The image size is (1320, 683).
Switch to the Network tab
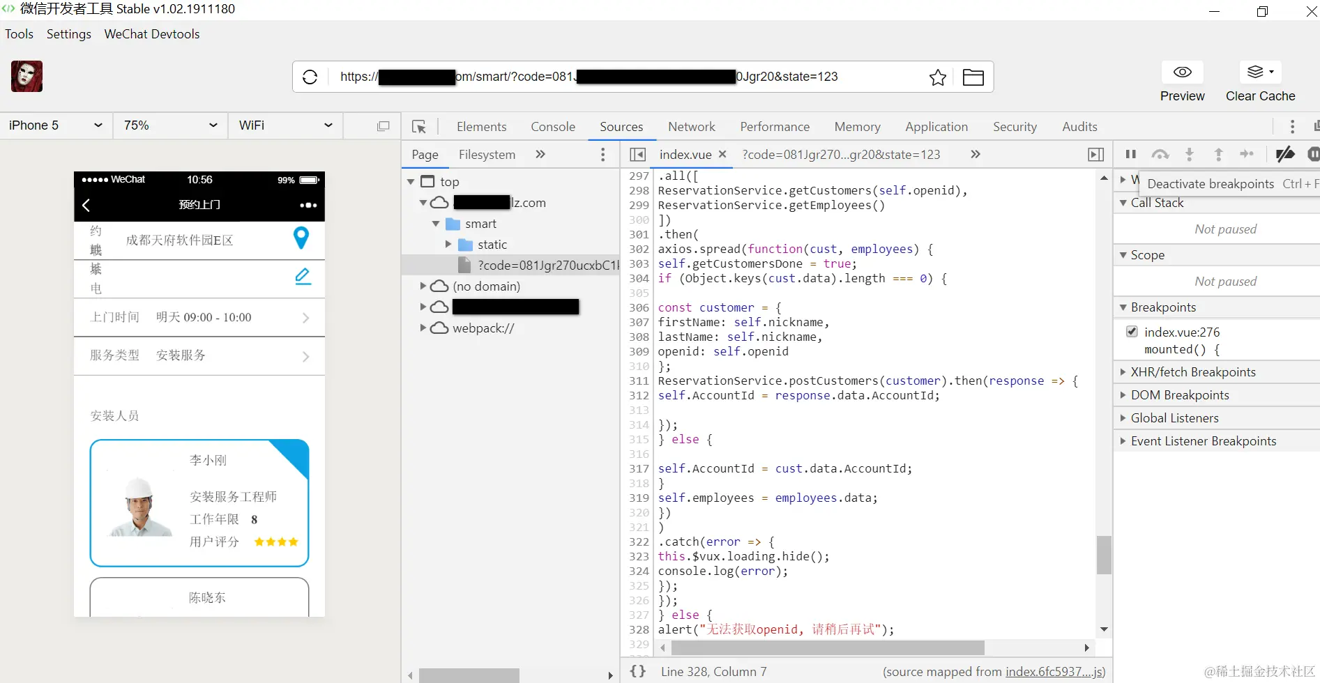pyautogui.click(x=692, y=127)
